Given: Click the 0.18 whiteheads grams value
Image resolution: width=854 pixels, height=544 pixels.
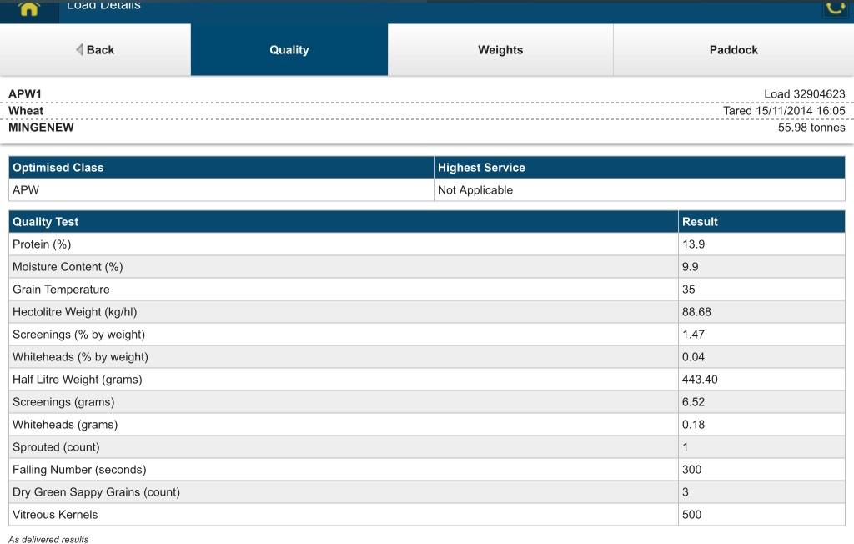Looking at the screenshot, I should [x=693, y=425].
